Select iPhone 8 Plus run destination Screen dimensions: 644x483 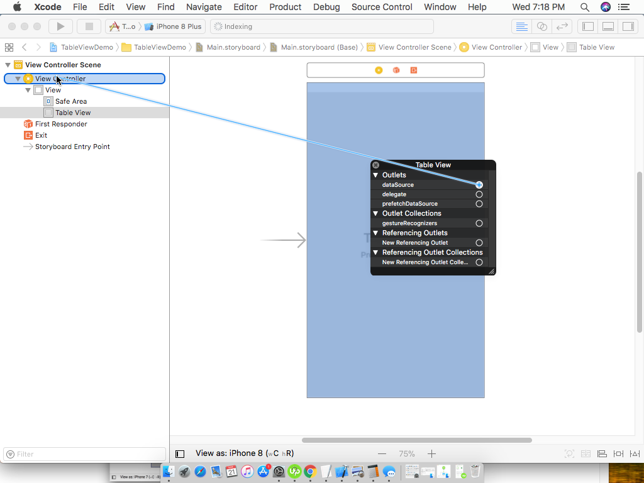(x=173, y=26)
